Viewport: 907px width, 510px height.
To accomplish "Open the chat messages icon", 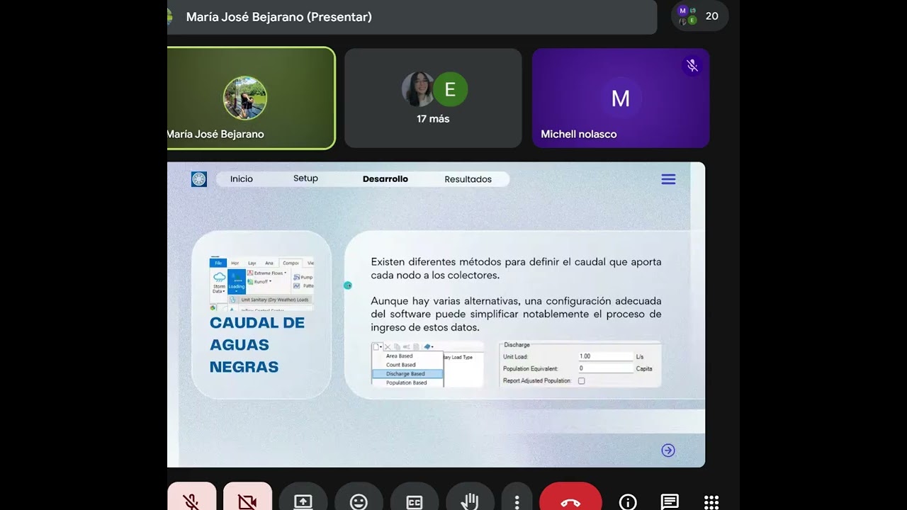I will point(670,502).
